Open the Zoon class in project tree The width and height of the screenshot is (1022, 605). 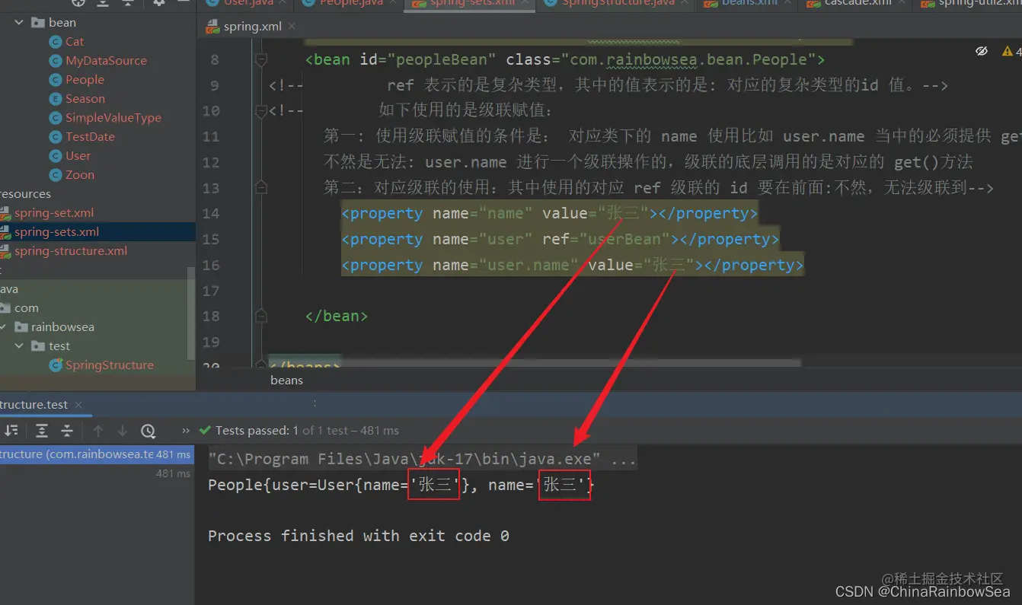point(80,175)
